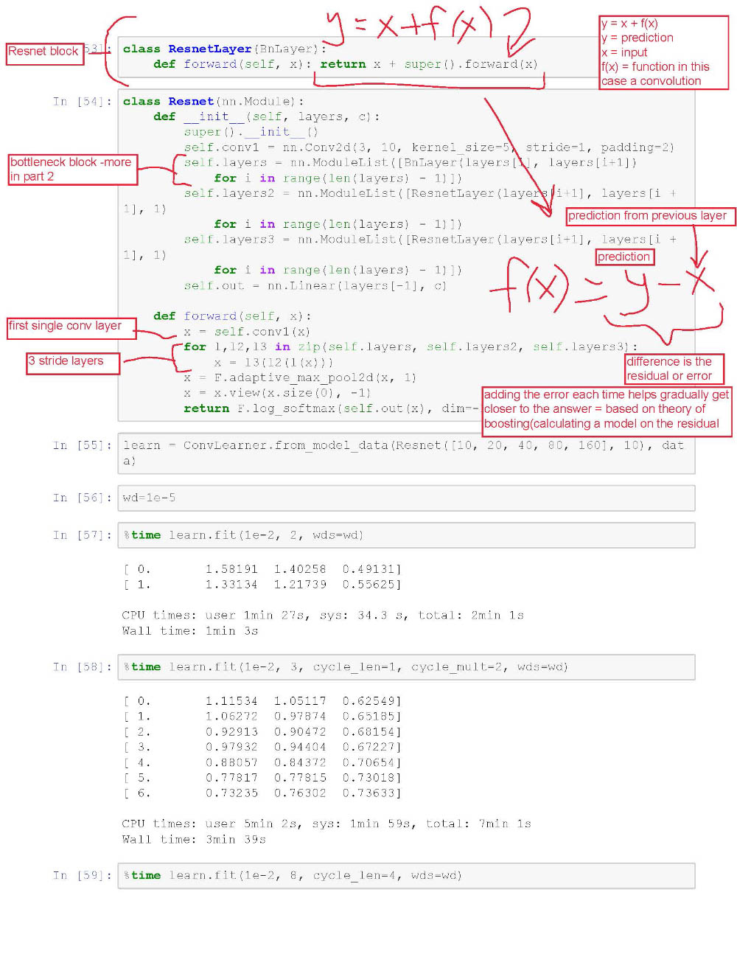The image size is (737, 954).
Task: Select the 'first single conv layer' note
Action: point(72,328)
